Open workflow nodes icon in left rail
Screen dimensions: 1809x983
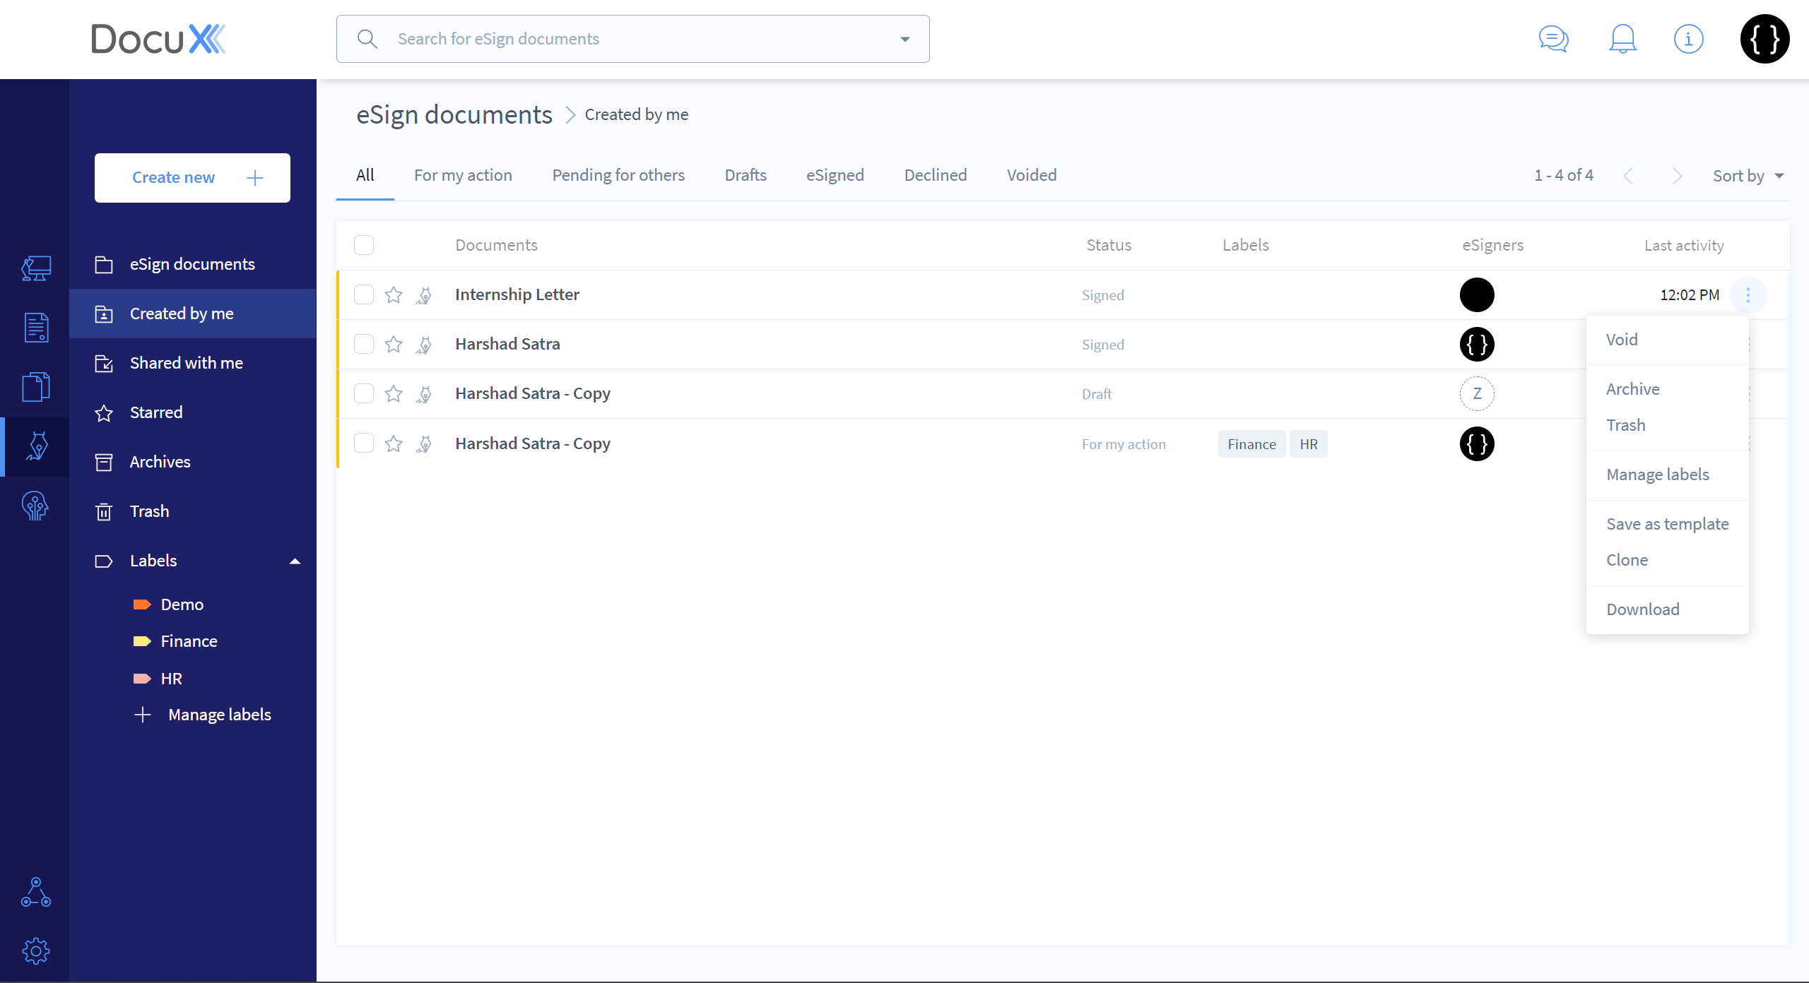(x=35, y=893)
